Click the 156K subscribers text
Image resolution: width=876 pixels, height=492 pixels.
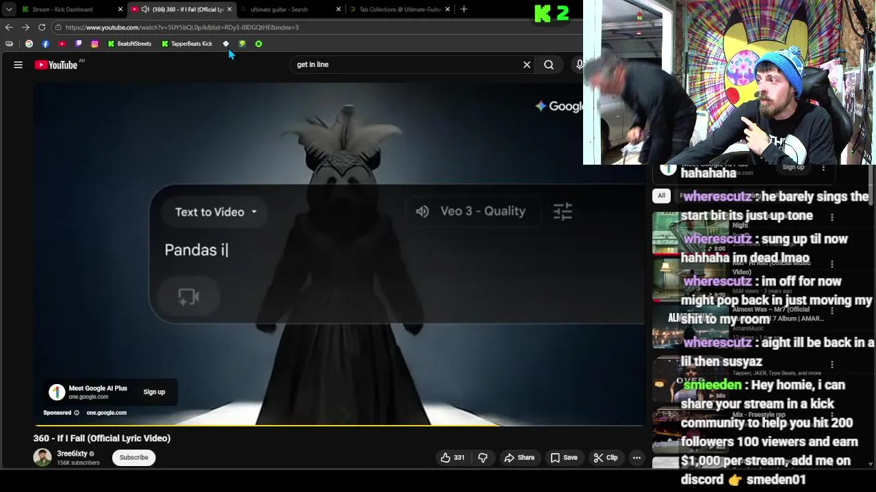(x=78, y=463)
